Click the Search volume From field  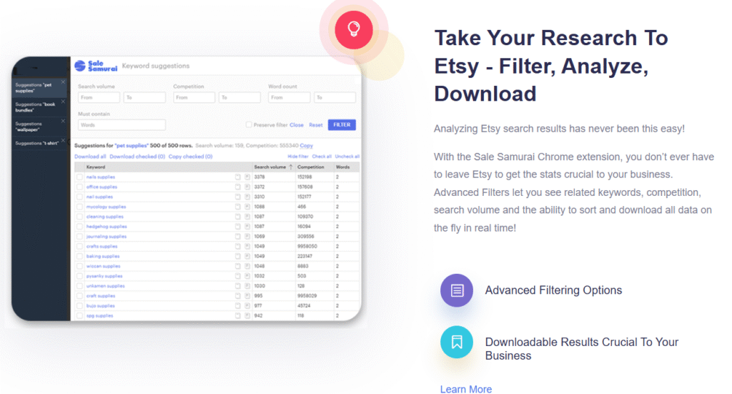[99, 97]
